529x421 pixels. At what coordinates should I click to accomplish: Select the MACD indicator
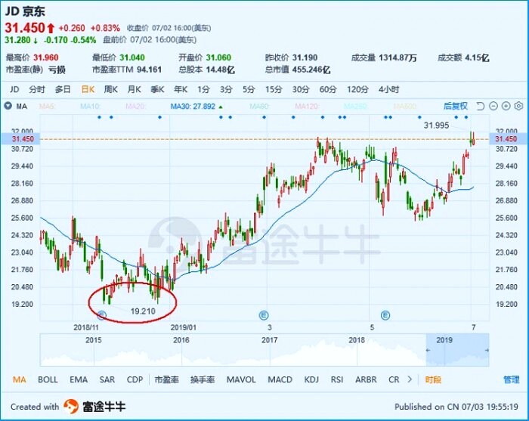click(280, 379)
